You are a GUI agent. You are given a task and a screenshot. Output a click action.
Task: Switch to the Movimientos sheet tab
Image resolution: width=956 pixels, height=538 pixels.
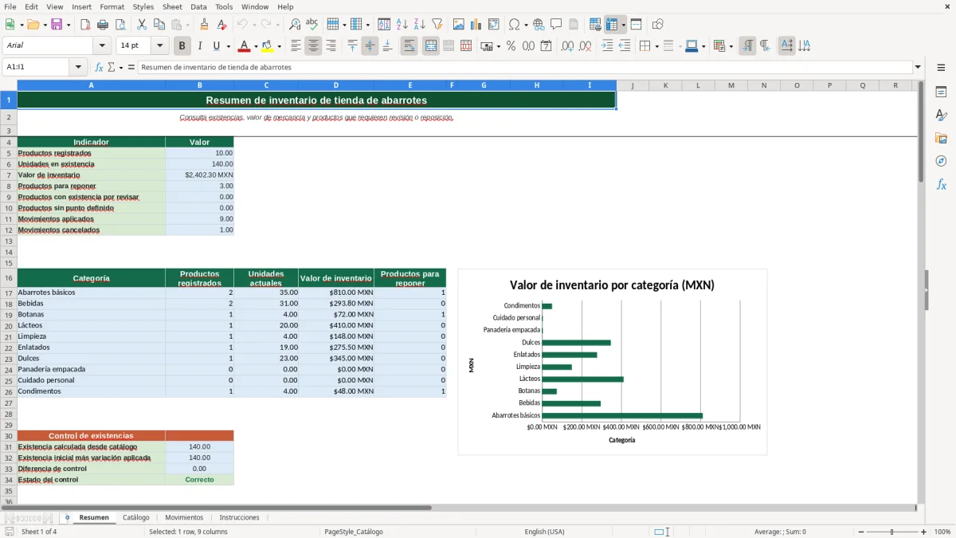(184, 517)
